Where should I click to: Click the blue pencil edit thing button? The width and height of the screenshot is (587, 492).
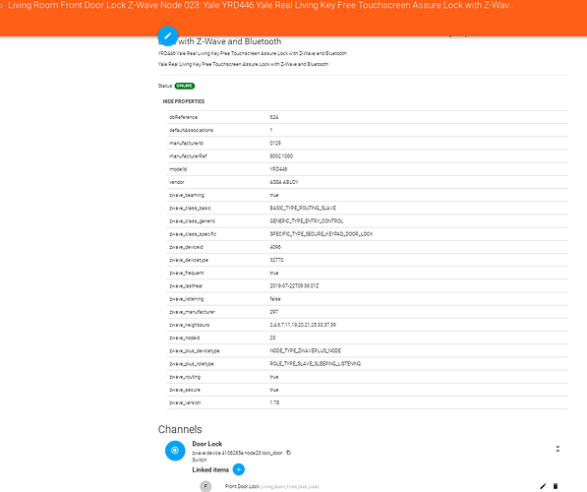coord(168,36)
